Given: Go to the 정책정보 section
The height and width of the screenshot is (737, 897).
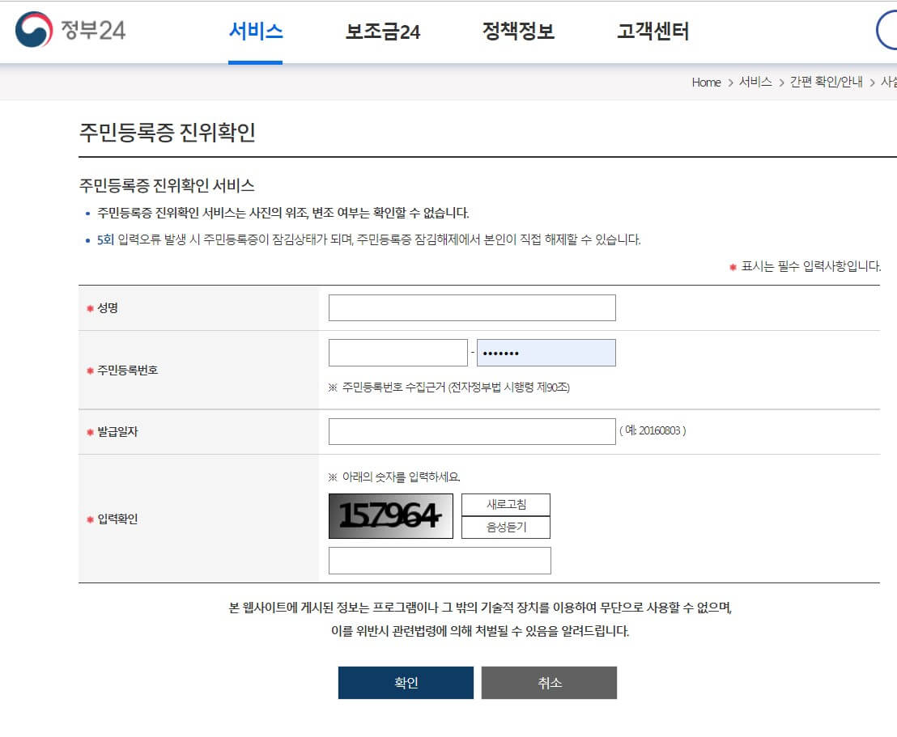Looking at the screenshot, I should click(x=517, y=31).
